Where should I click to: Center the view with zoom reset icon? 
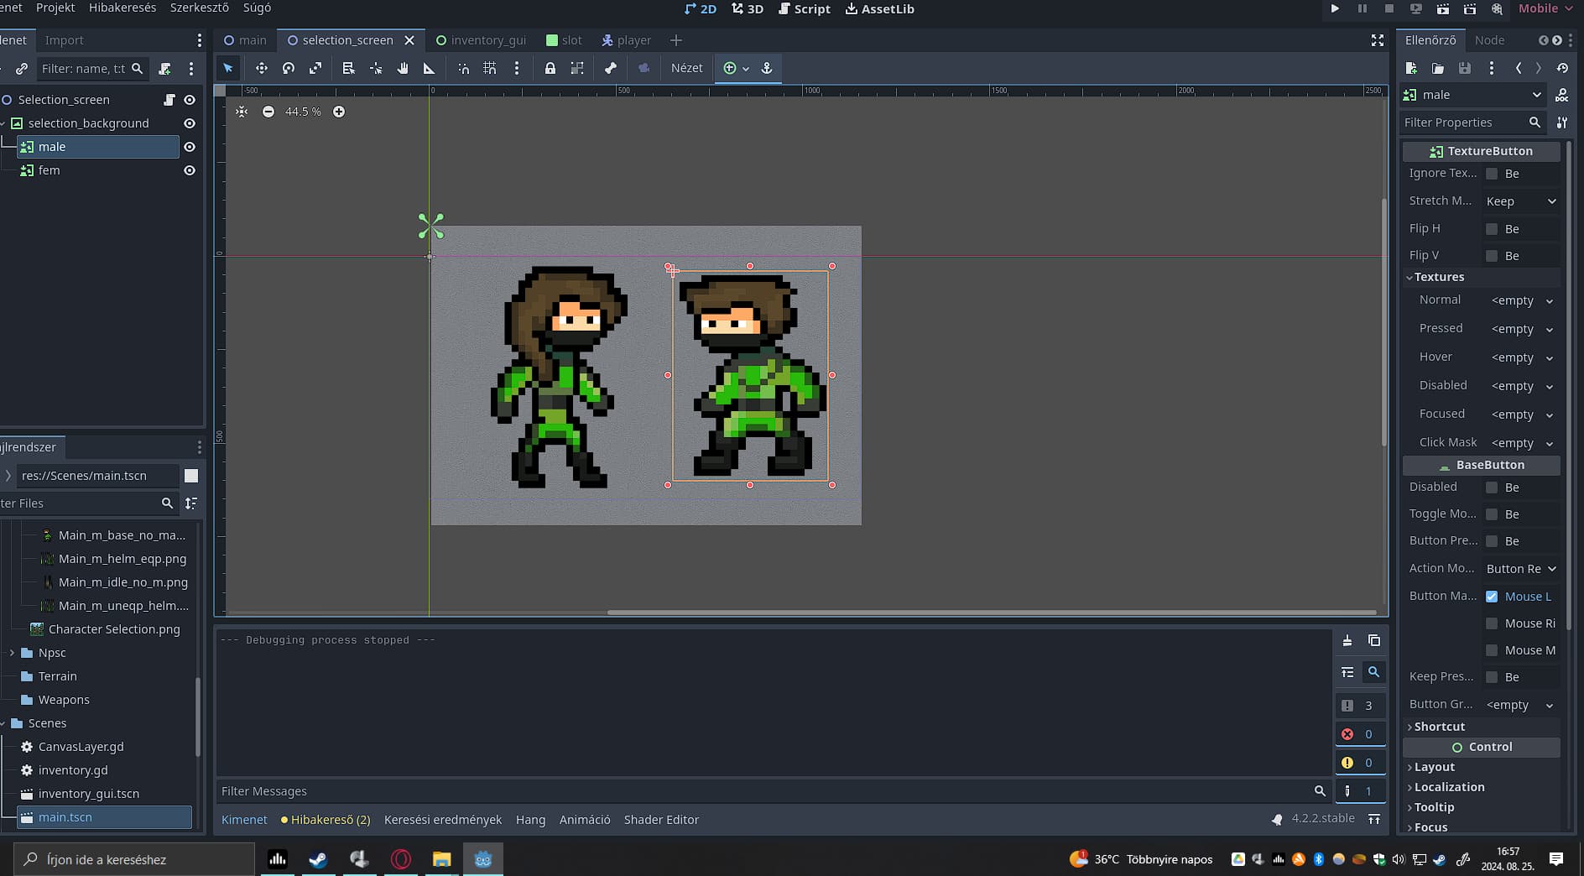(242, 112)
